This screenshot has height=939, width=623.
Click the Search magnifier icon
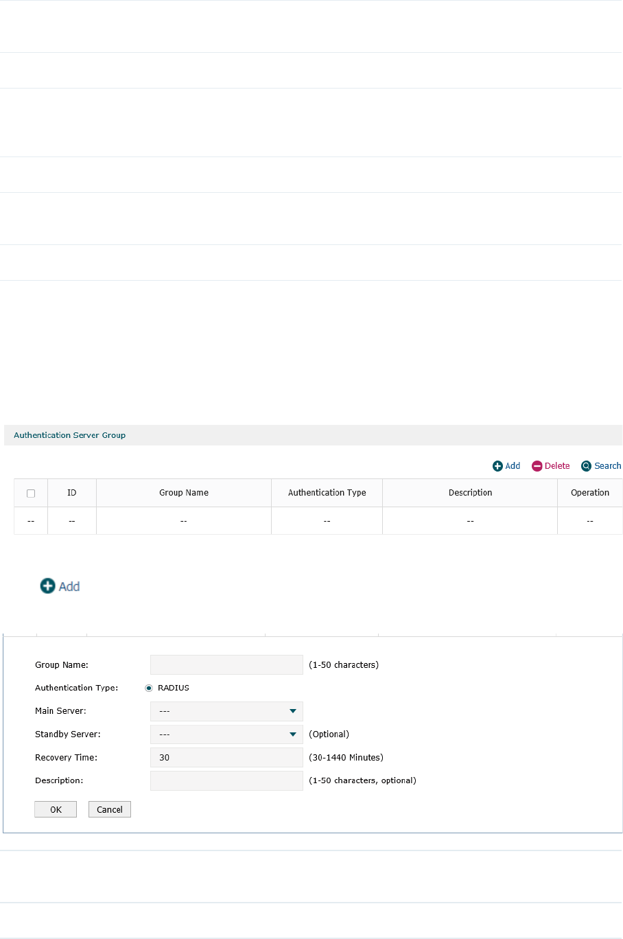(x=586, y=466)
